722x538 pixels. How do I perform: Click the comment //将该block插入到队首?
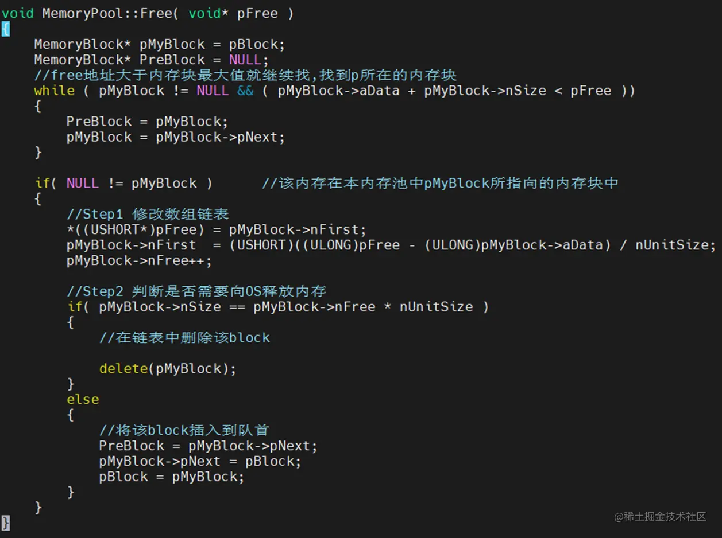click(184, 430)
